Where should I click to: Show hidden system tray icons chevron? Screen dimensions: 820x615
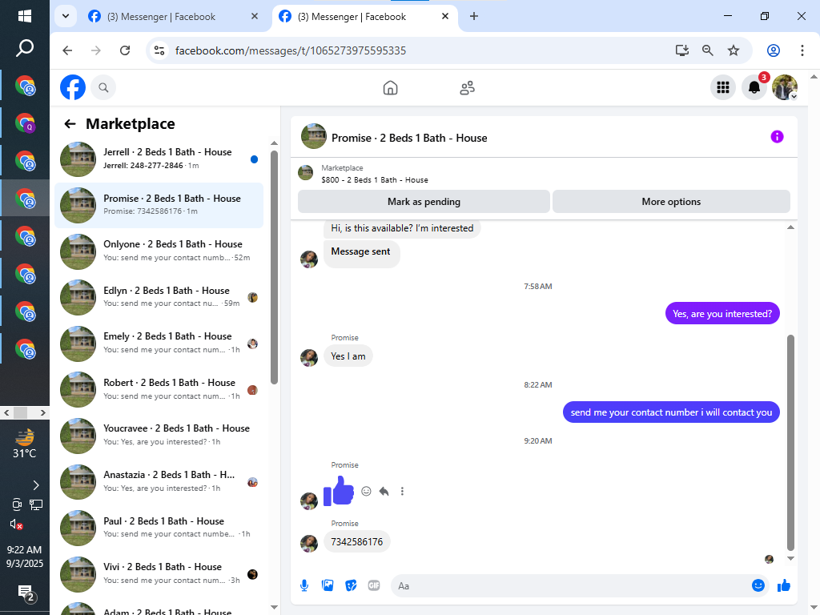click(x=35, y=485)
